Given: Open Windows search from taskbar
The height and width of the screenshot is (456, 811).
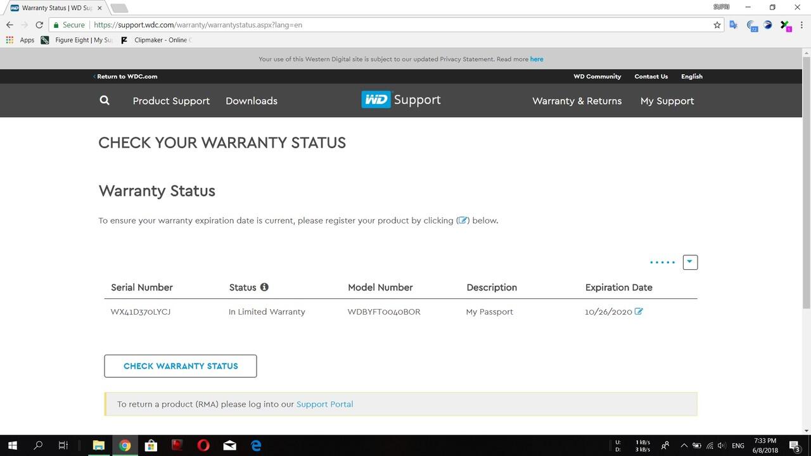Looking at the screenshot, I should tap(38, 445).
